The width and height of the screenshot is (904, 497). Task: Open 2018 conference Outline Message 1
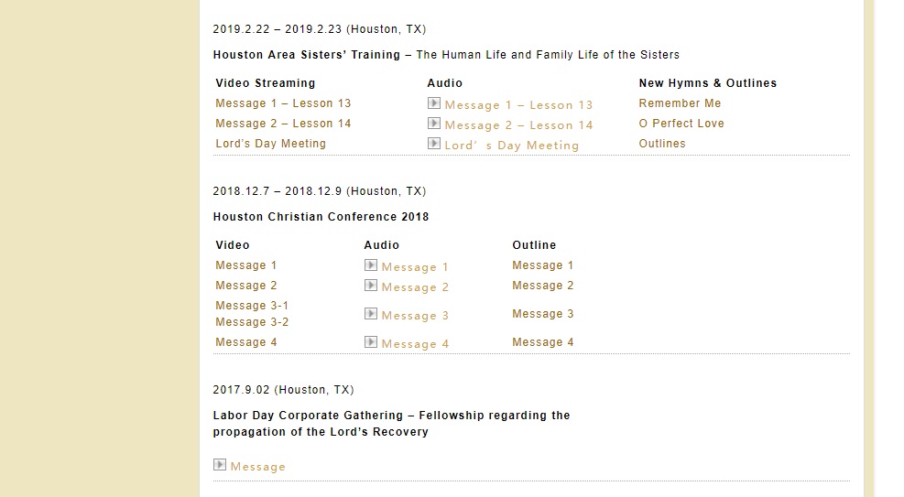point(543,265)
